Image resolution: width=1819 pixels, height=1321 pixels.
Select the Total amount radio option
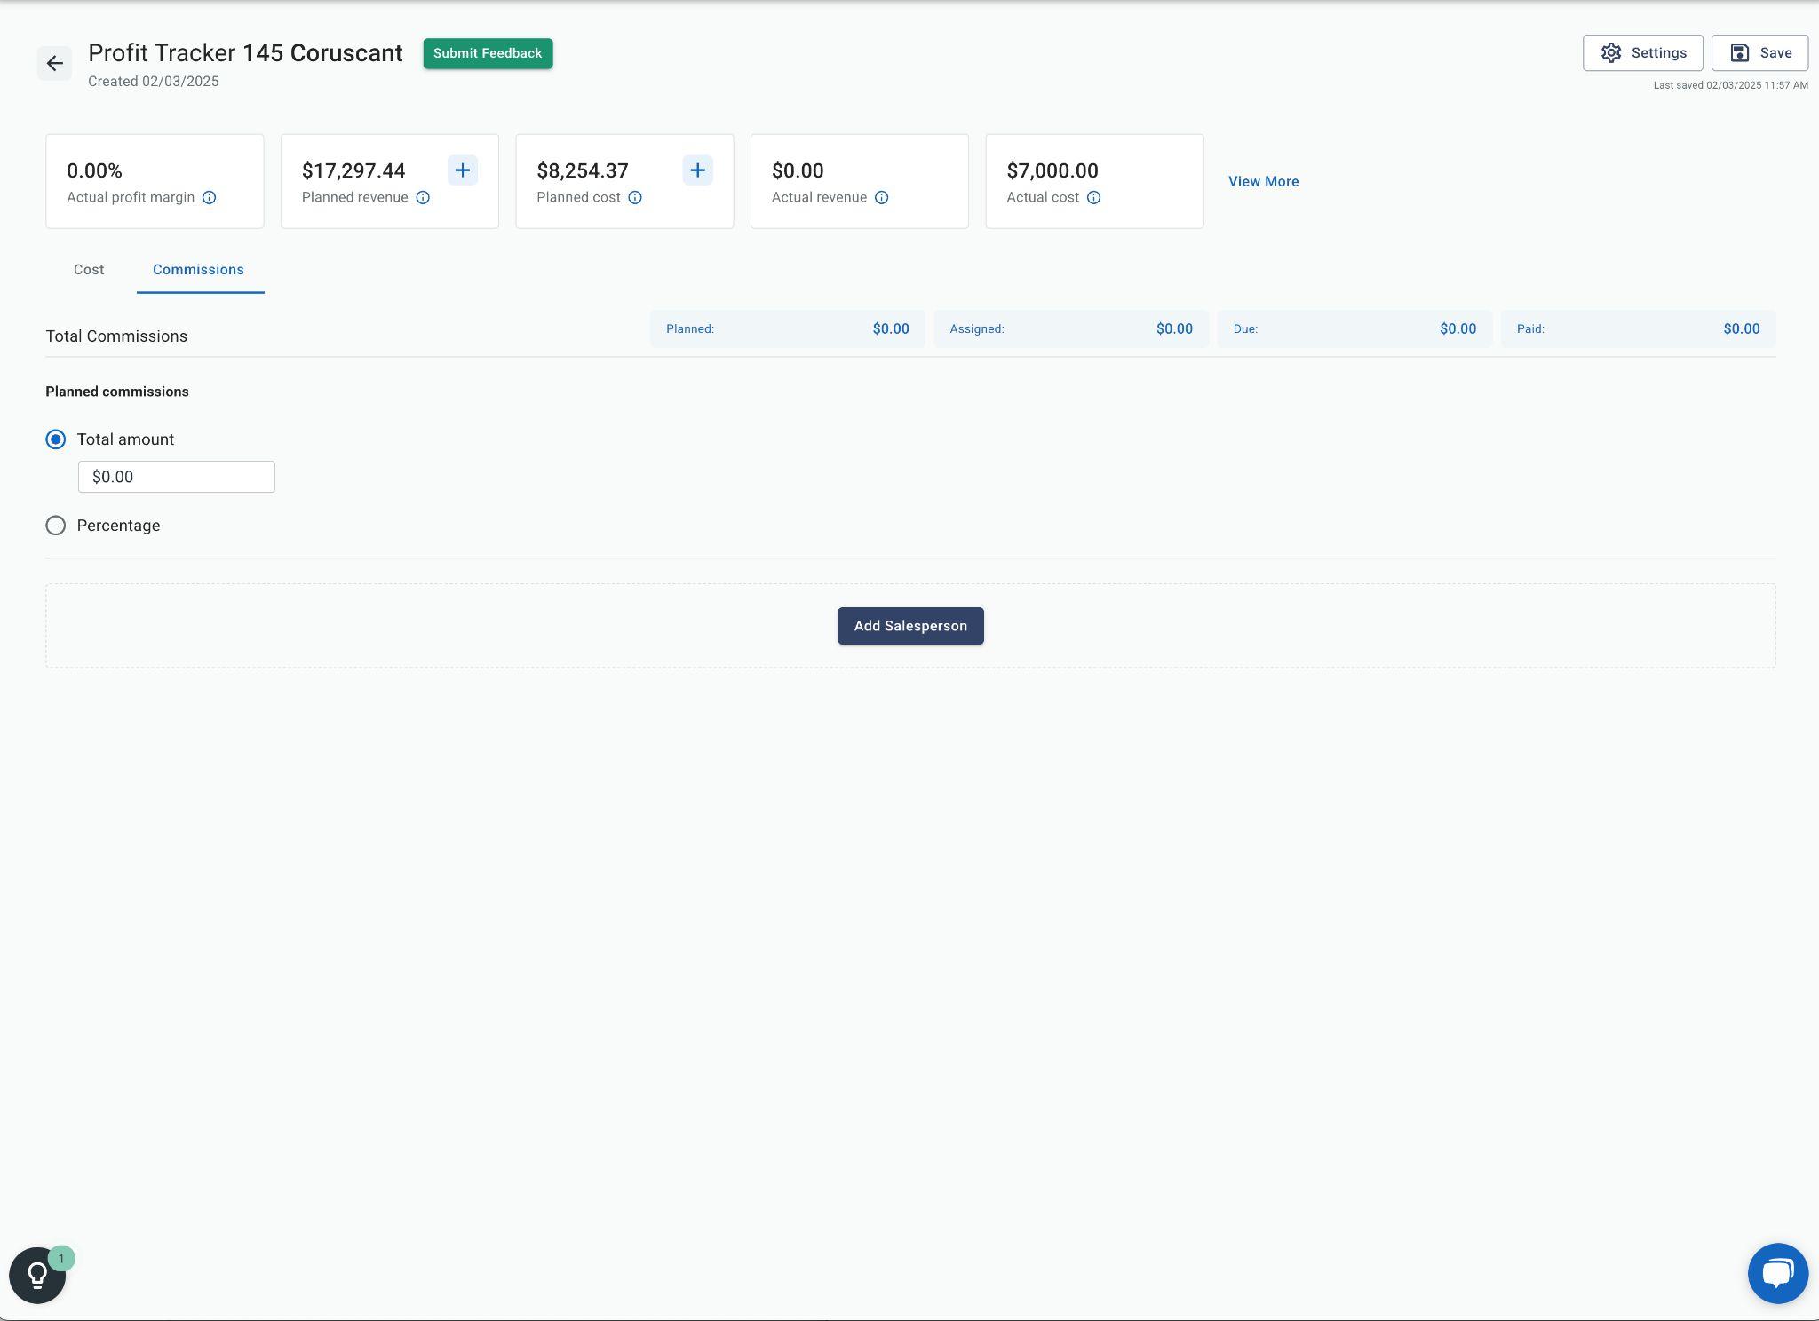[x=56, y=439]
